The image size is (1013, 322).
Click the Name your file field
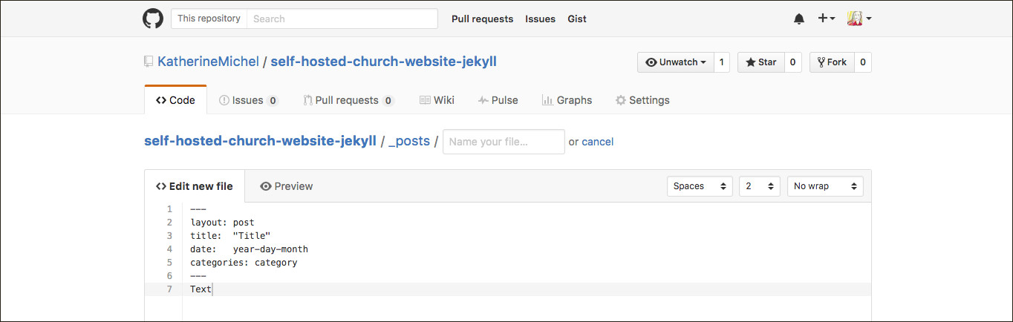pyautogui.click(x=504, y=142)
